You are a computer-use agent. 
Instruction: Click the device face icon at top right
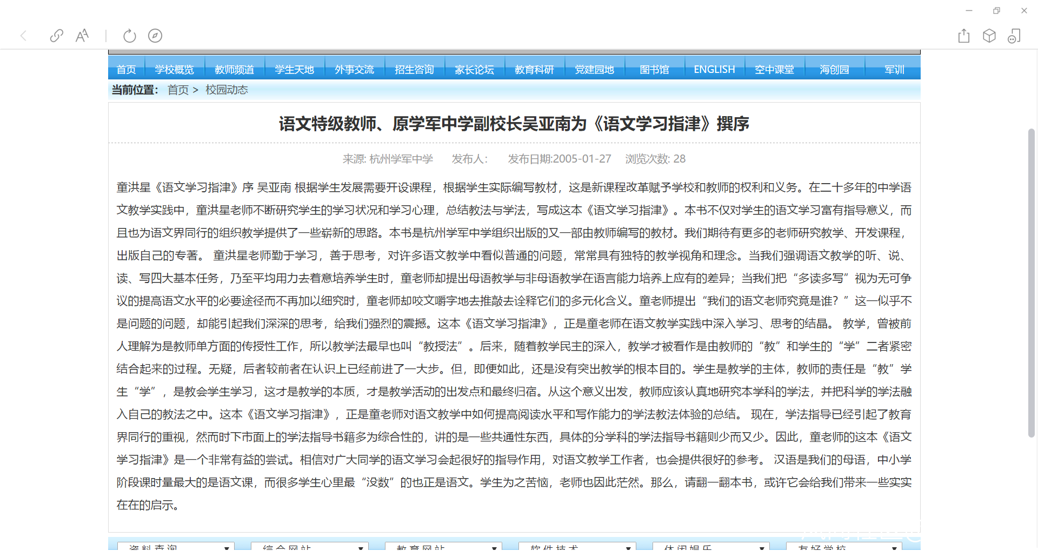[1014, 36]
